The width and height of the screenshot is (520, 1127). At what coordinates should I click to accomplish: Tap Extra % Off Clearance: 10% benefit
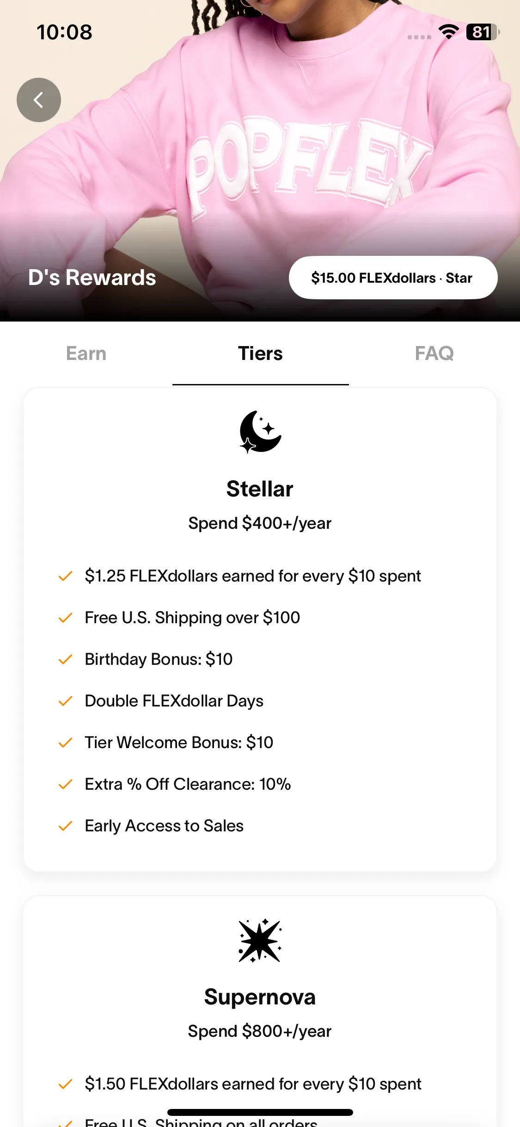click(x=188, y=784)
